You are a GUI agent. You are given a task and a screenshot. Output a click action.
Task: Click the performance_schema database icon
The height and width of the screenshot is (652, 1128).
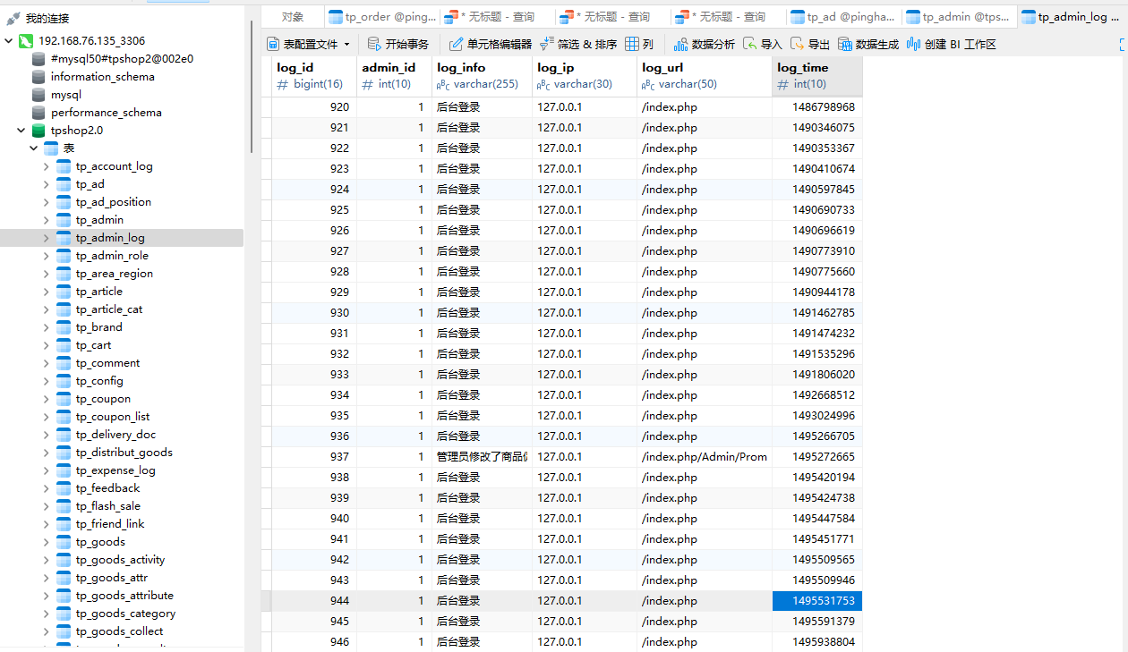pyautogui.click(x=38, y=113)
